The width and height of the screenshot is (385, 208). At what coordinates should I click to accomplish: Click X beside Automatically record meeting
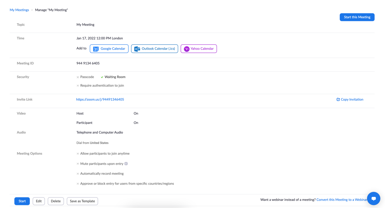click(78, 174)
